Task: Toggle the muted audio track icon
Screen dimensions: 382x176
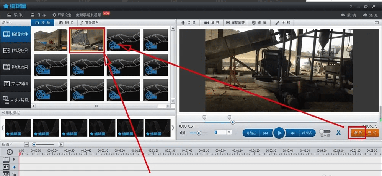Action: click(x=6, y=167)
